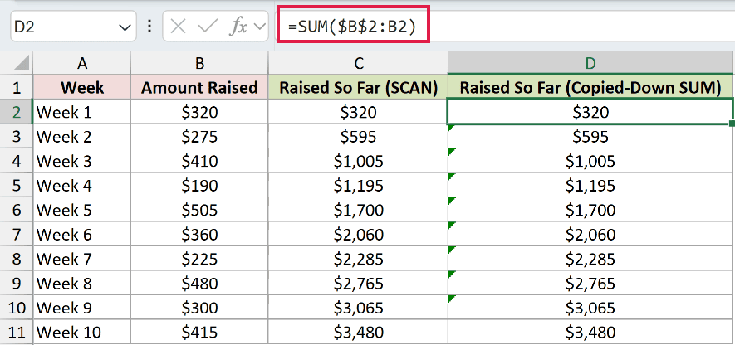This screenshot has width=735, height=345.
Task: Select row 11 header
Action: (17, 333)
